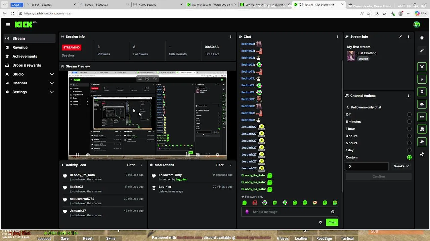Click the English language tag

click(363, 59)
